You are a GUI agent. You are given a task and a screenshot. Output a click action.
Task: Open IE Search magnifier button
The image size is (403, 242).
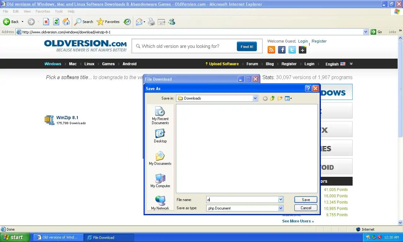83,22
